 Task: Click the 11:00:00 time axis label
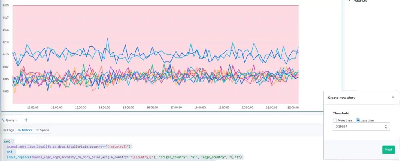[x=33, y=107]
